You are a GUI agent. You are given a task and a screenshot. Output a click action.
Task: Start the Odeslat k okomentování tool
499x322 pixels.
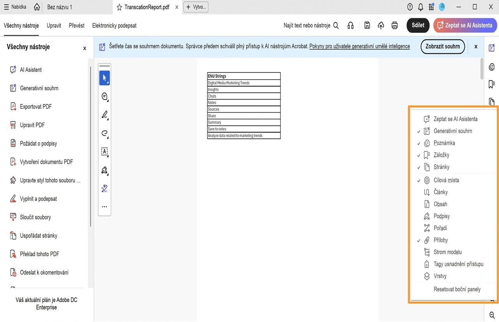pos(39,272)
